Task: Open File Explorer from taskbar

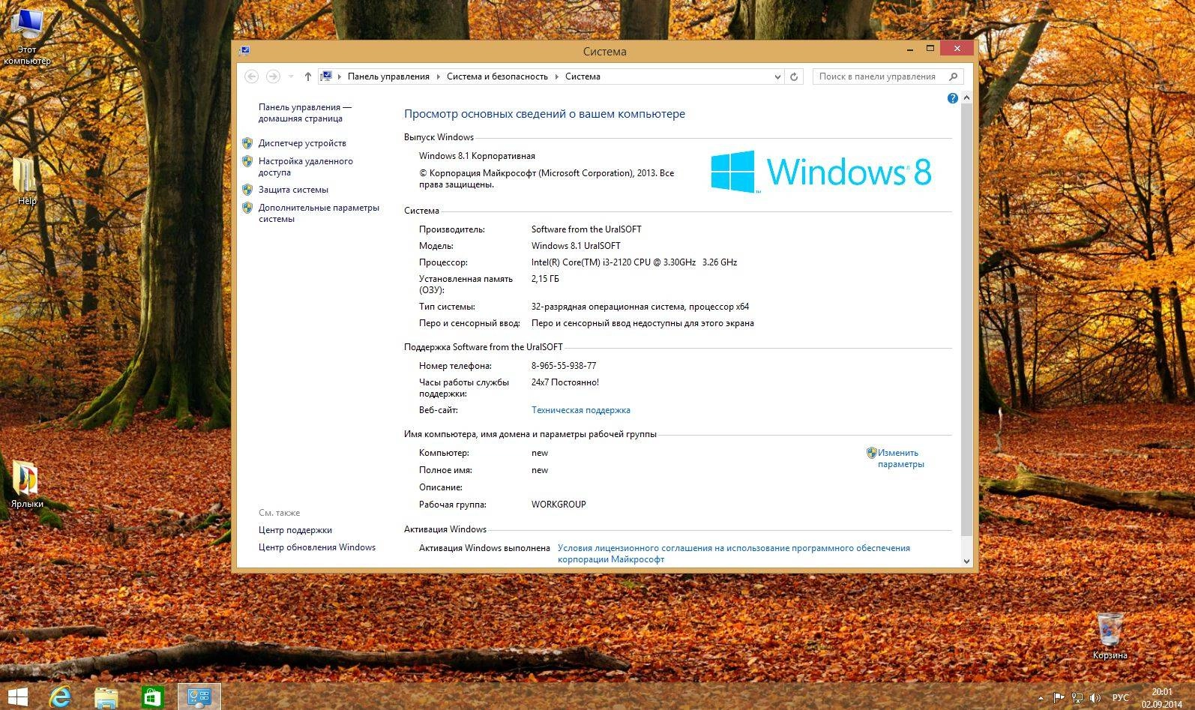Action: pos(106,697)
